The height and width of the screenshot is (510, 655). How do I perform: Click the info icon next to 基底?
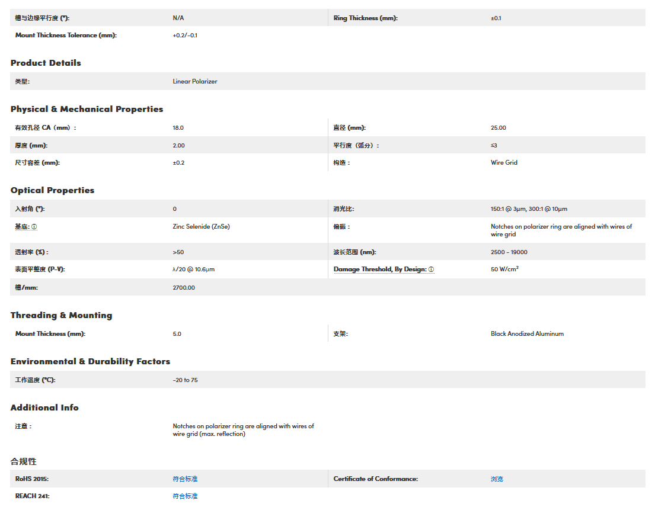(34, 227)
